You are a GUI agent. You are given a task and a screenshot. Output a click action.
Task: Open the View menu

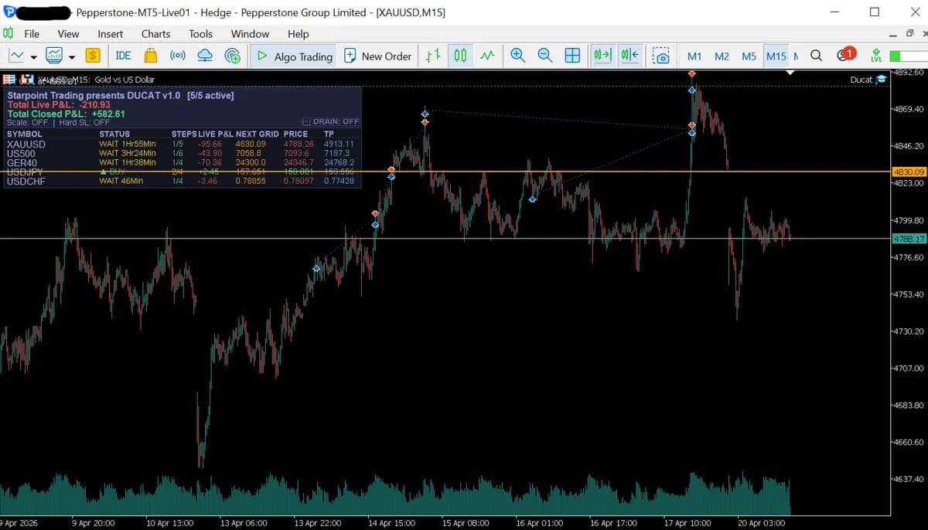(x=68, y=33)
